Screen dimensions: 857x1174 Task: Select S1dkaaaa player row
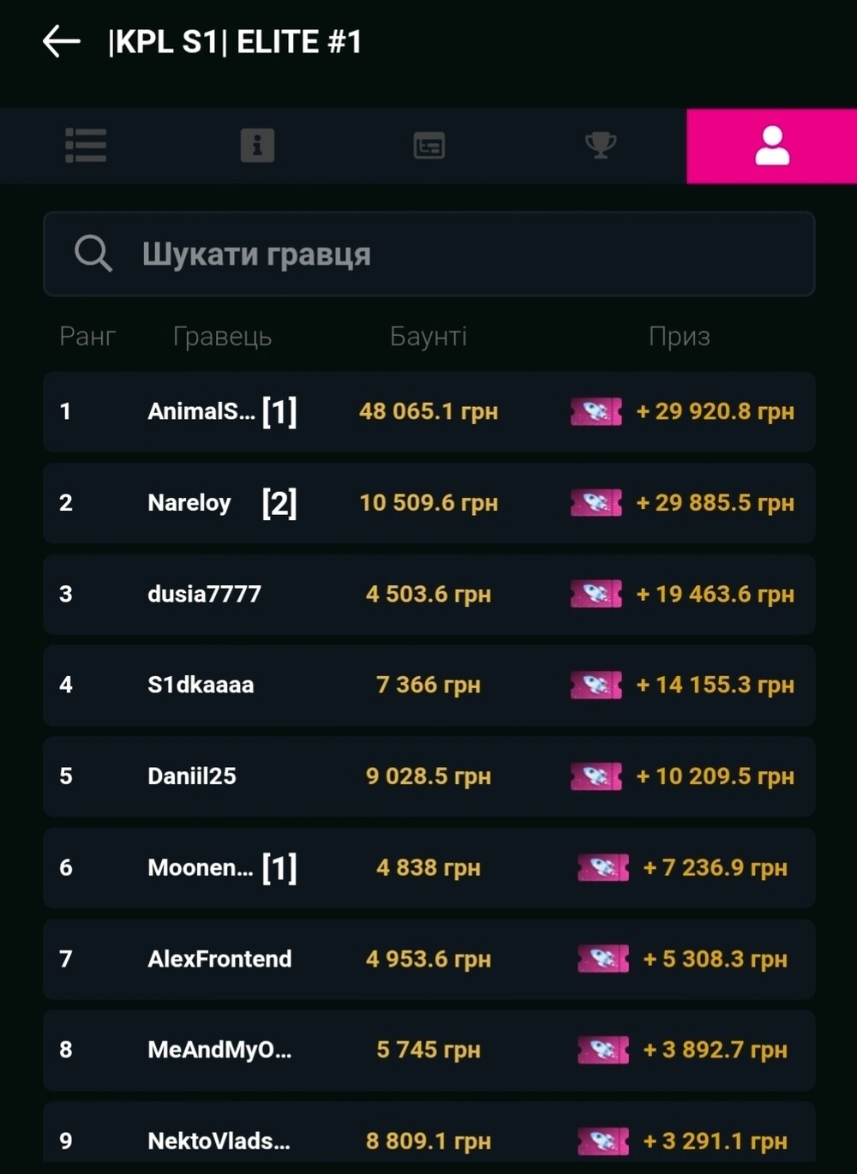click(x=201, y=686)
